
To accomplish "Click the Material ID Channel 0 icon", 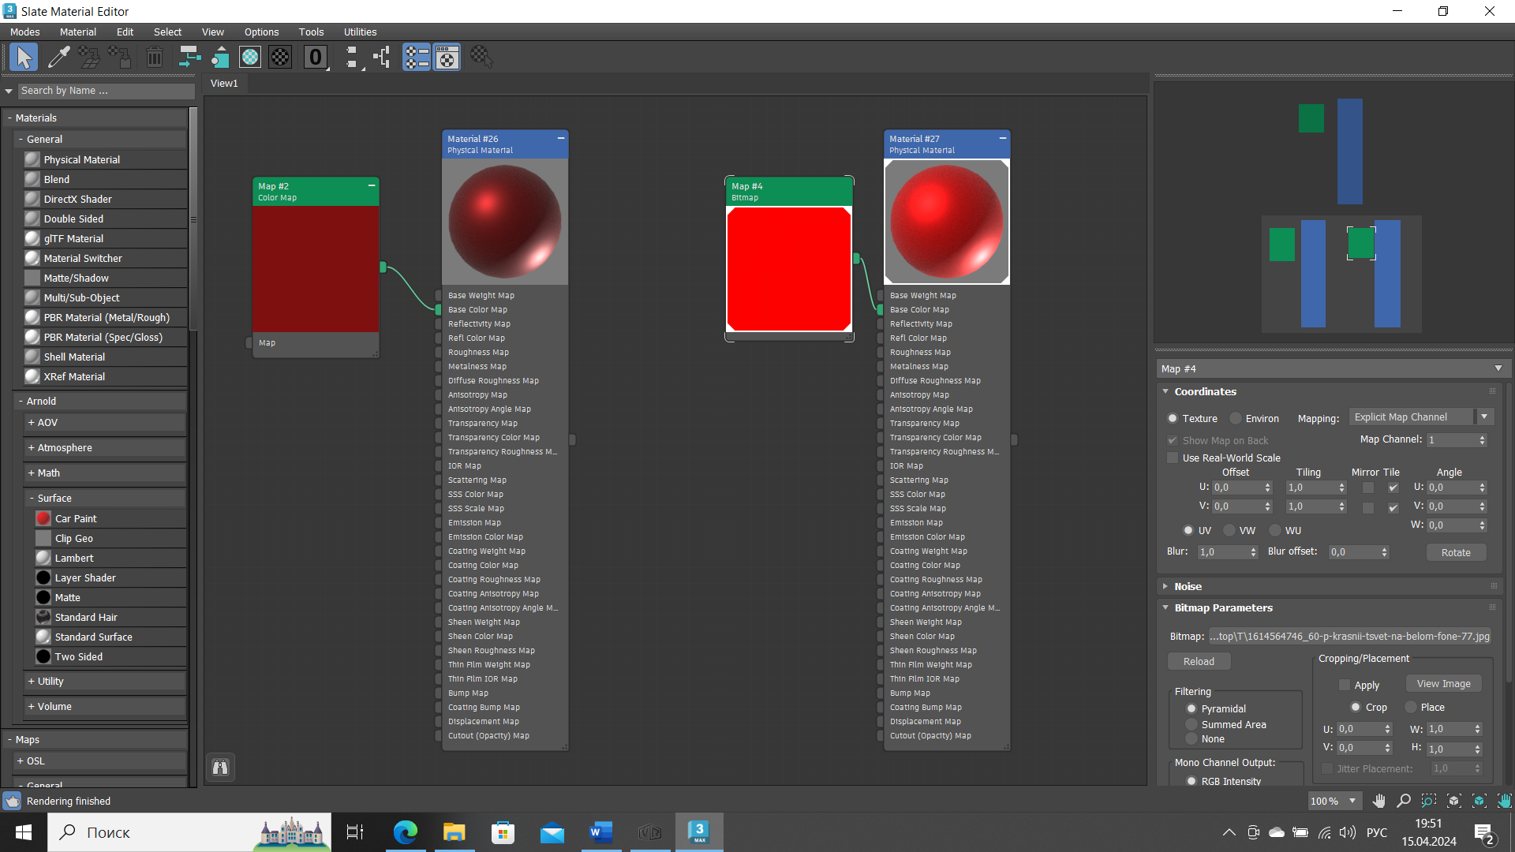I will coord(316,57).
